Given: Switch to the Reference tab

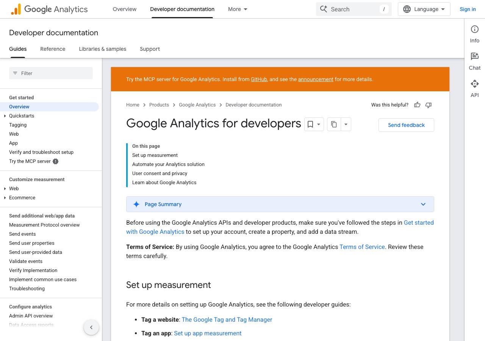Looking at the screenshot, I should point(53,49).
